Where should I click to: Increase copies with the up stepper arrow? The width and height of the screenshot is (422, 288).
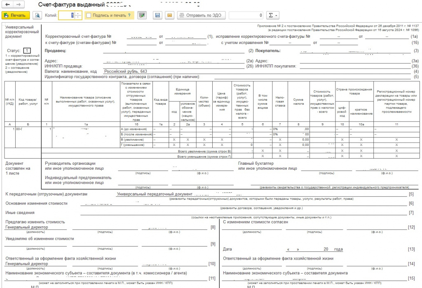point(78,14)
